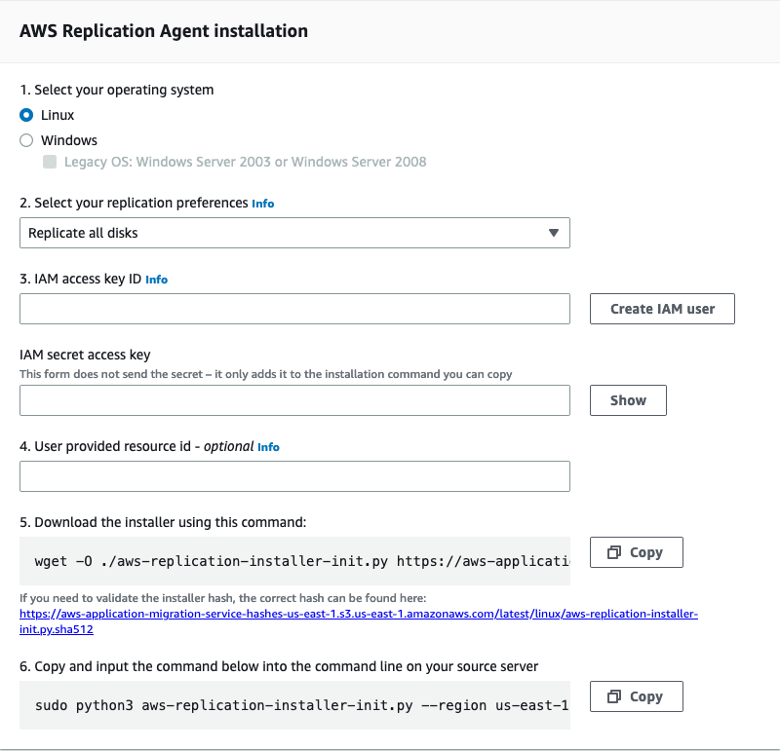Focus the user provided resource id field

pyautogui.click(x=294, y=476)
